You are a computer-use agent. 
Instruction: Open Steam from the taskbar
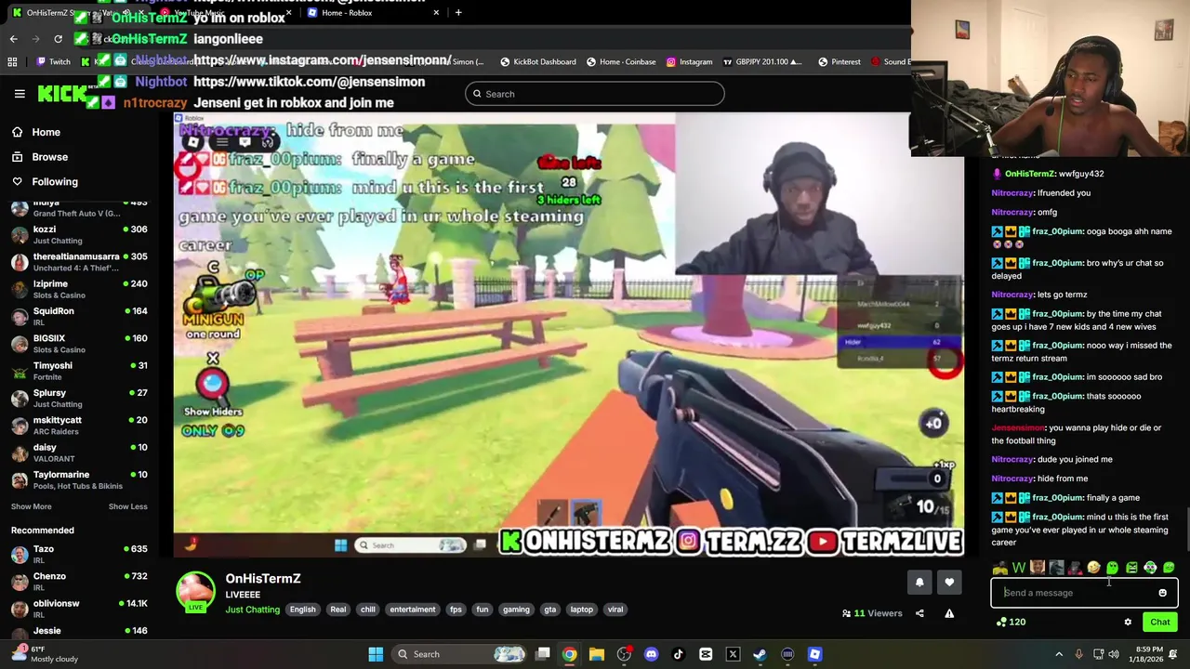tap(760, 654)
